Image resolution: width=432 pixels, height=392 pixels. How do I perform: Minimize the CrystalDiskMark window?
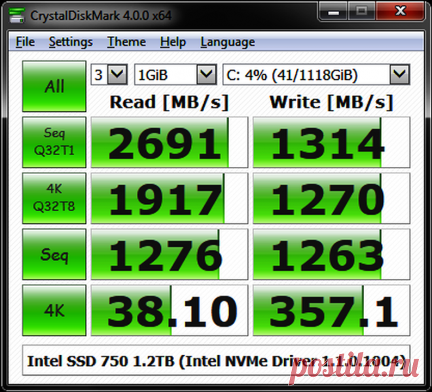[333, 12]
